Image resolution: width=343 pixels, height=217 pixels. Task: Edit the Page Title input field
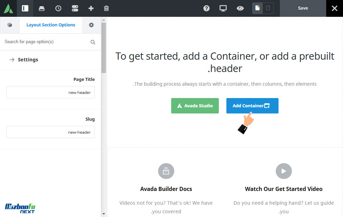(x=50, y=92)
